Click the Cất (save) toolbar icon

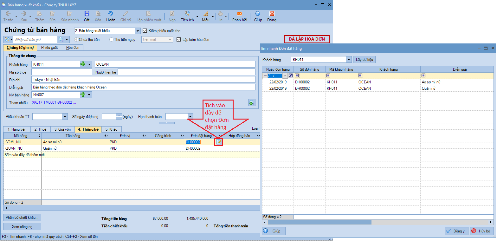click(87, 14)
